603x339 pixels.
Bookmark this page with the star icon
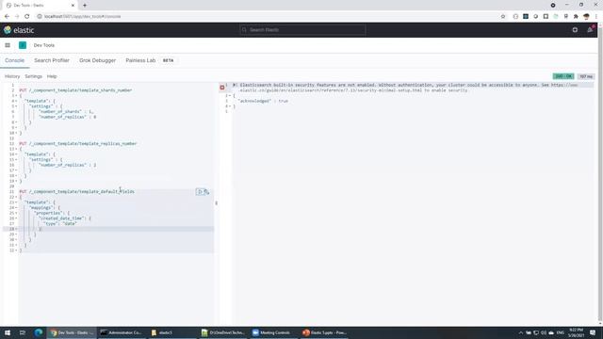tap(502, 17)
